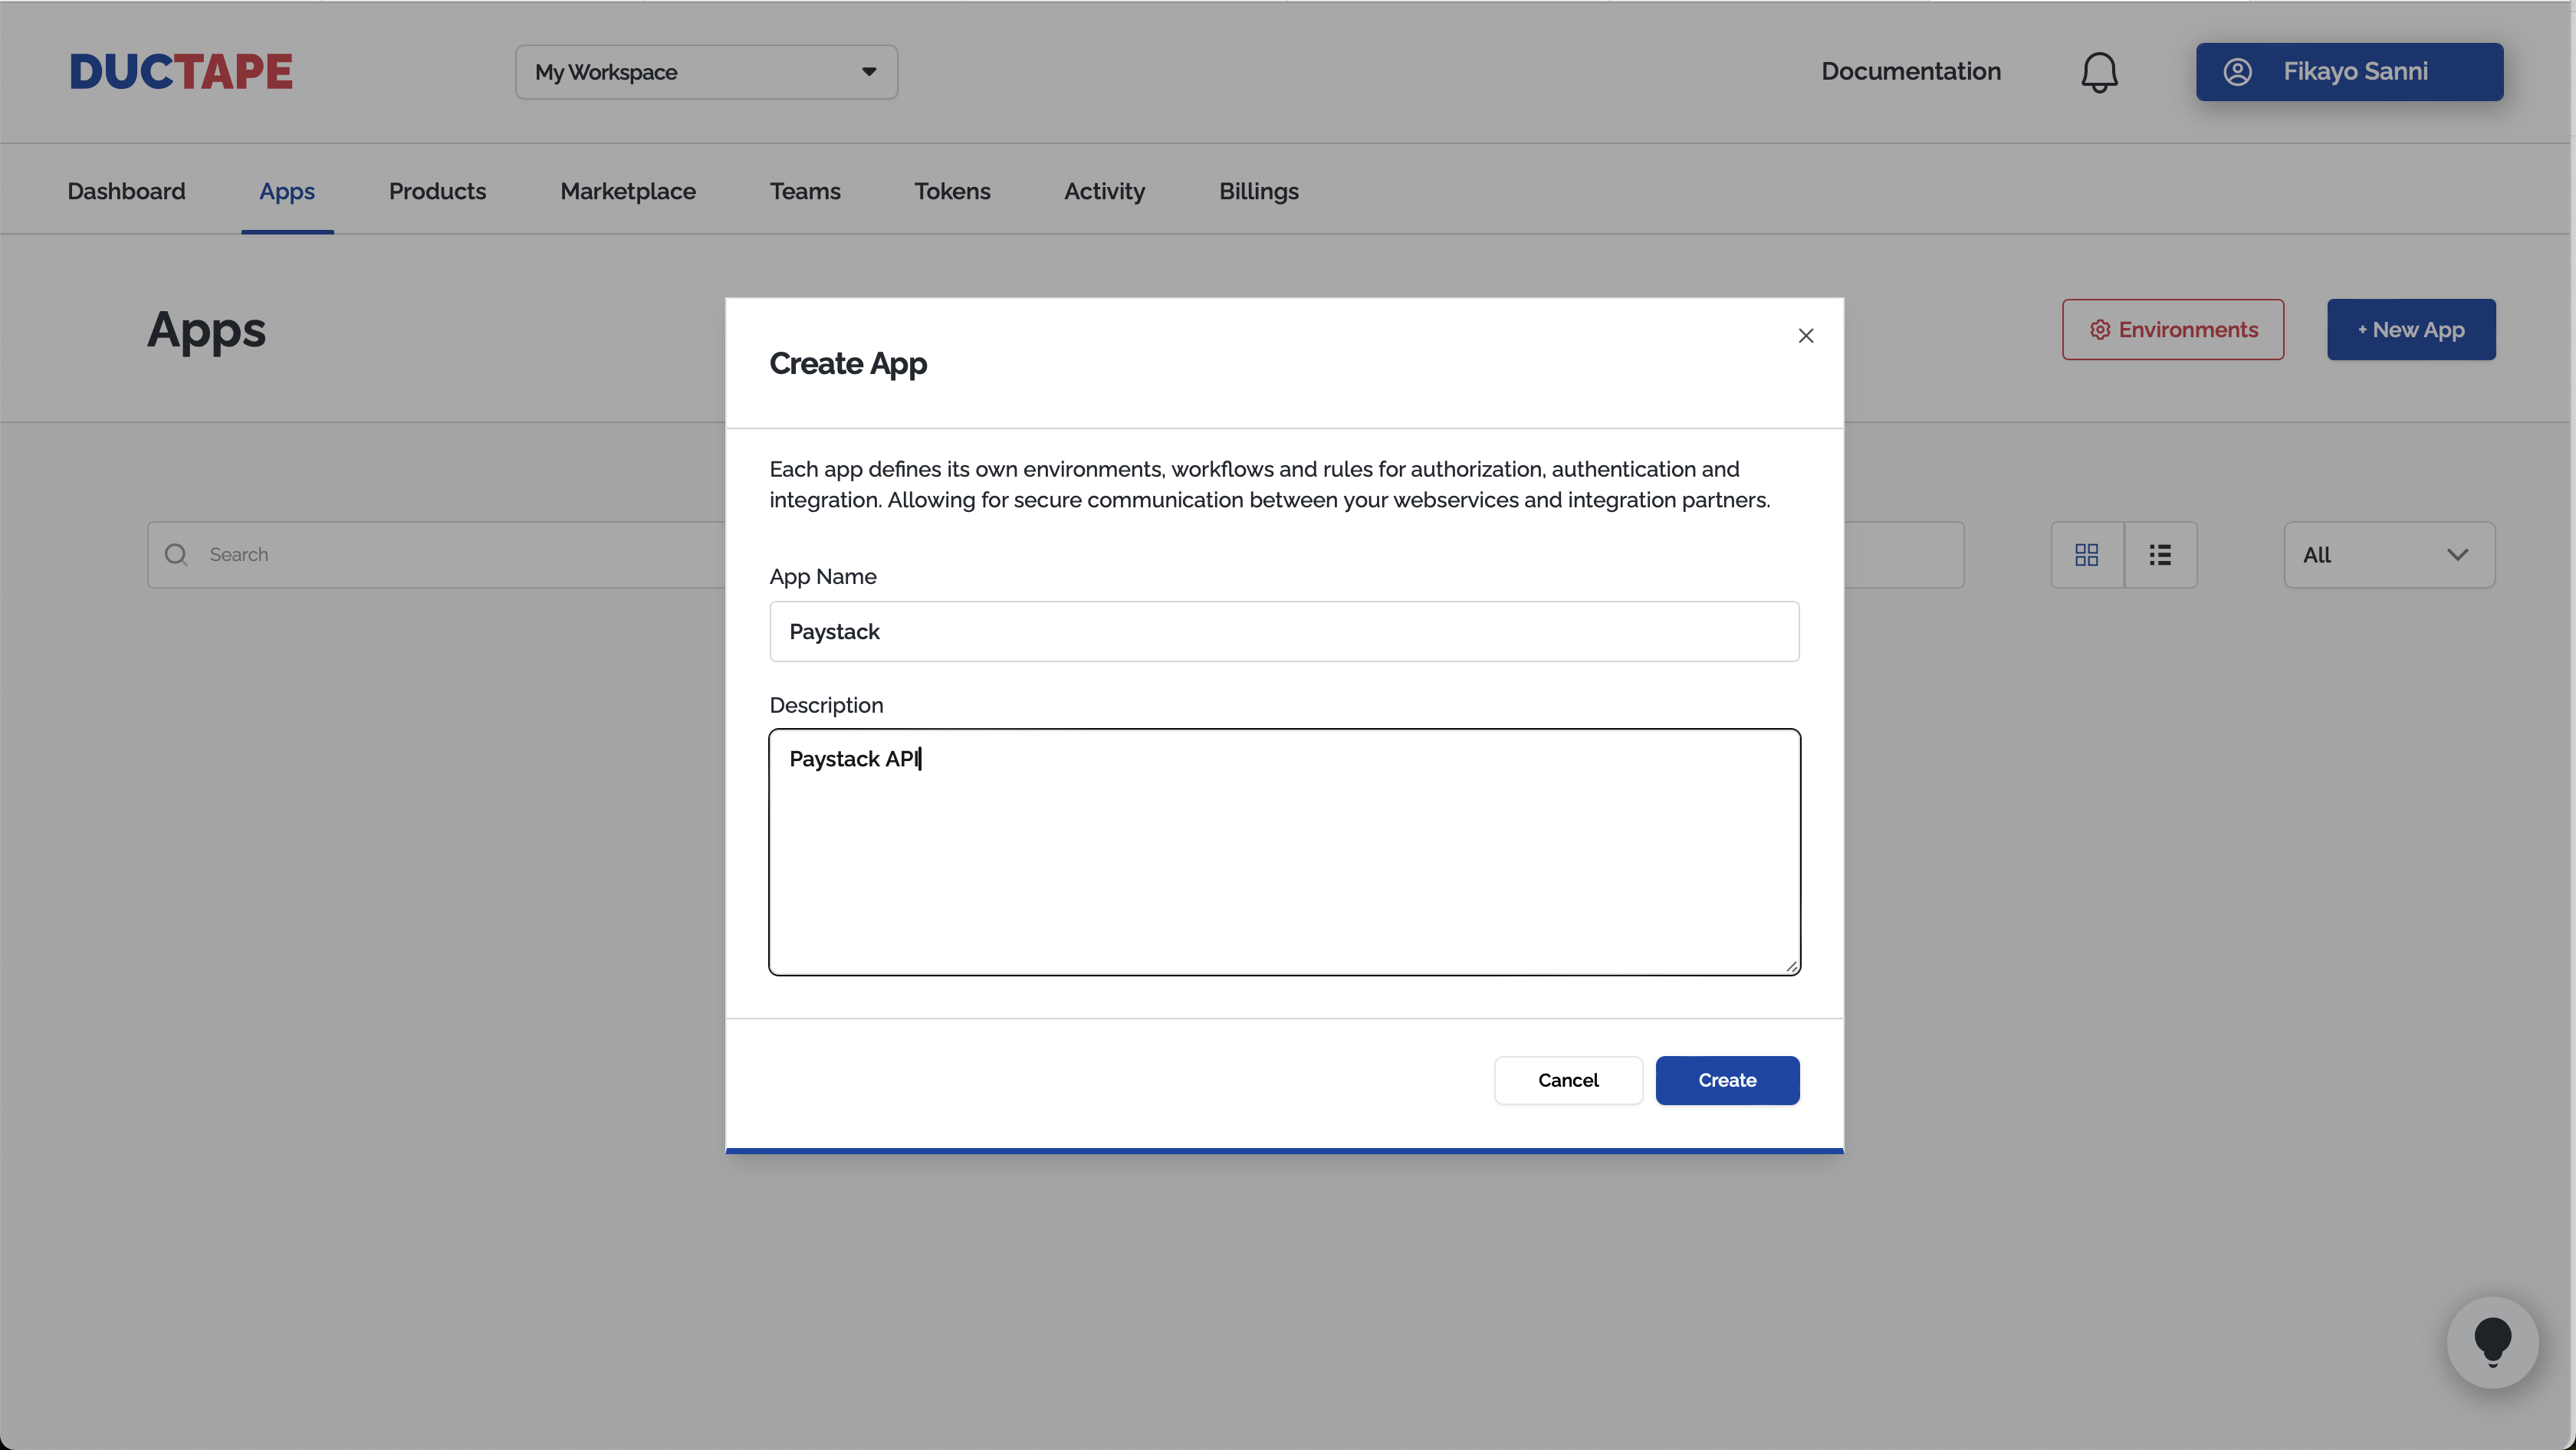Focus the App Name field
The image size is (2576, 1450).
click(x=1284, y=632)
